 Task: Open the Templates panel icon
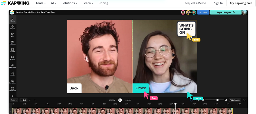[13, 89]
